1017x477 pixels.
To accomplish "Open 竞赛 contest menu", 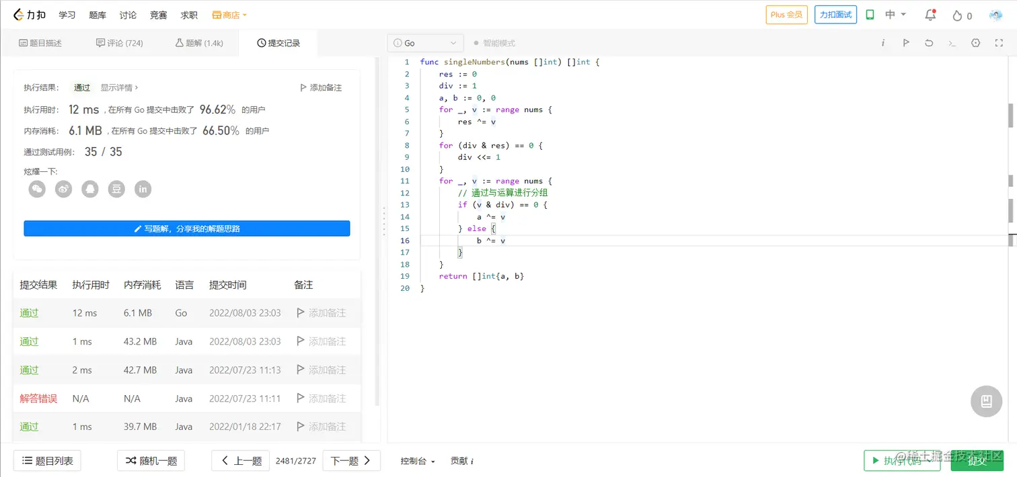I will [159, 15].
